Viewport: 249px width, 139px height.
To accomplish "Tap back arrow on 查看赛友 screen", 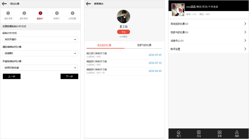I will pos(88,4).
